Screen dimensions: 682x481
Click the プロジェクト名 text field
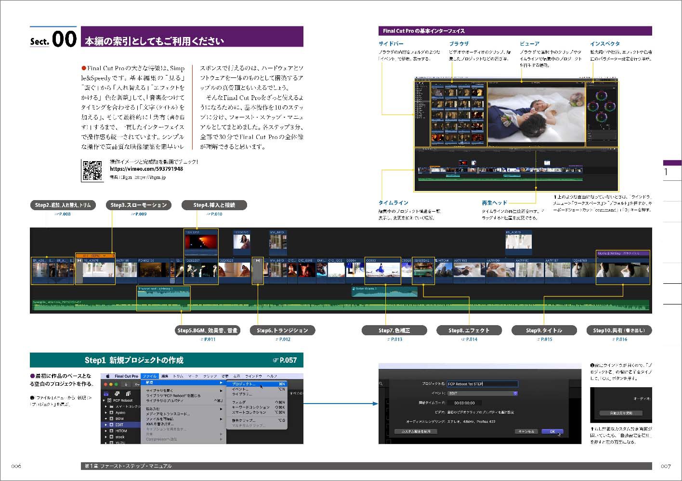click(482, 383)
